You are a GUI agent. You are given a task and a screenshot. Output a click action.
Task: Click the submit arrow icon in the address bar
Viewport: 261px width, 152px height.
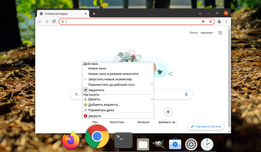(x=203, y=21)
